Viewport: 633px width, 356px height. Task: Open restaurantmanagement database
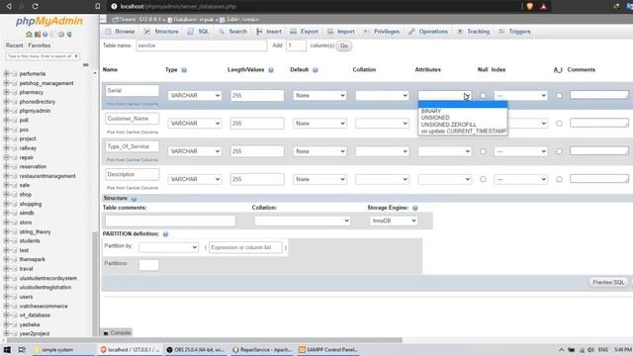47,176
